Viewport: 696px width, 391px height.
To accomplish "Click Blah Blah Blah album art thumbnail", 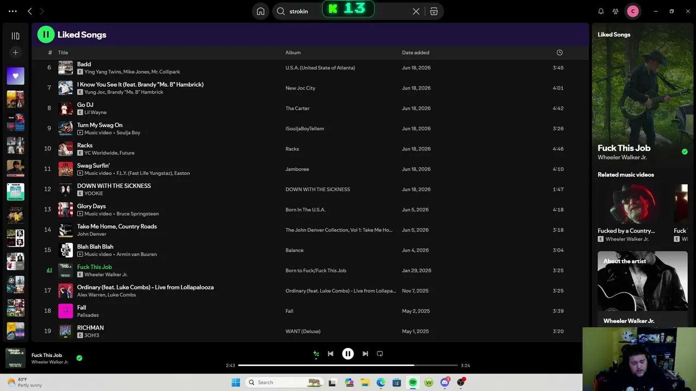I will pyautogui.click(x=65, y=250).
